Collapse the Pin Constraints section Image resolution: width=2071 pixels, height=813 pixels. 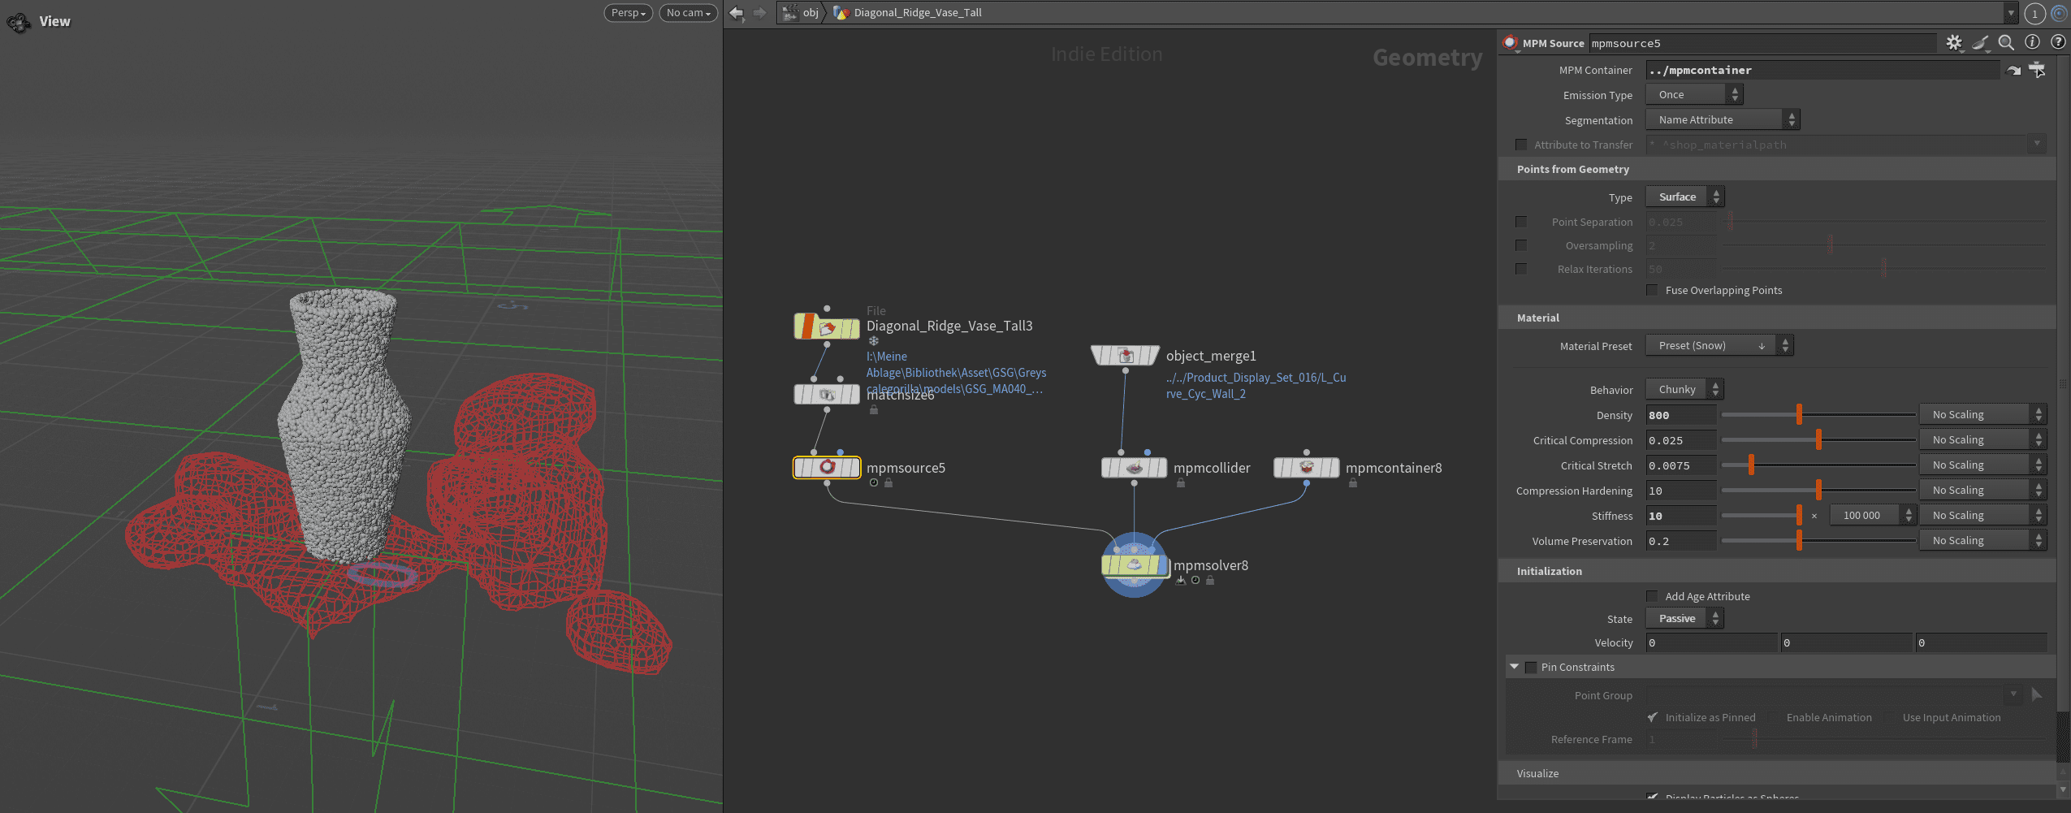pyautogui.click(x=1514, y=667)
